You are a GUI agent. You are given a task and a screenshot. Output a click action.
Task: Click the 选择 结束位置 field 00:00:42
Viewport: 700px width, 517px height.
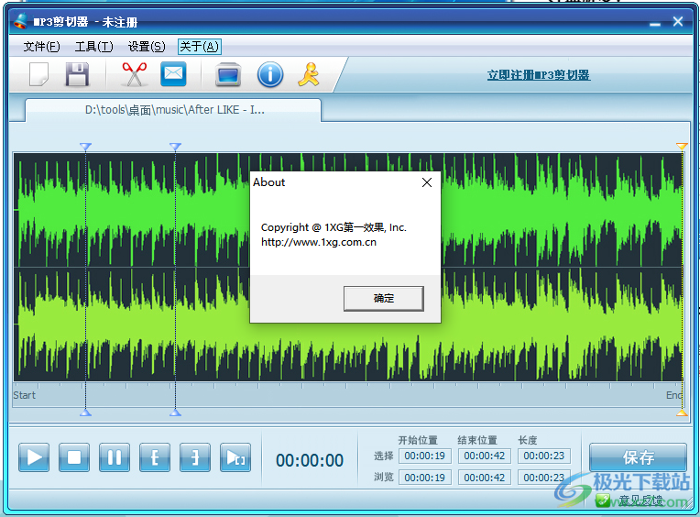pos(484,456)
